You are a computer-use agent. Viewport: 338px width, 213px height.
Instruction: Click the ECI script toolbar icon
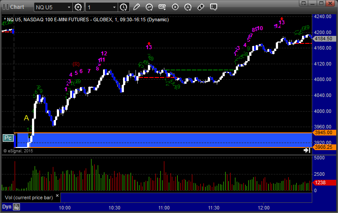click(x=162, y=7)
